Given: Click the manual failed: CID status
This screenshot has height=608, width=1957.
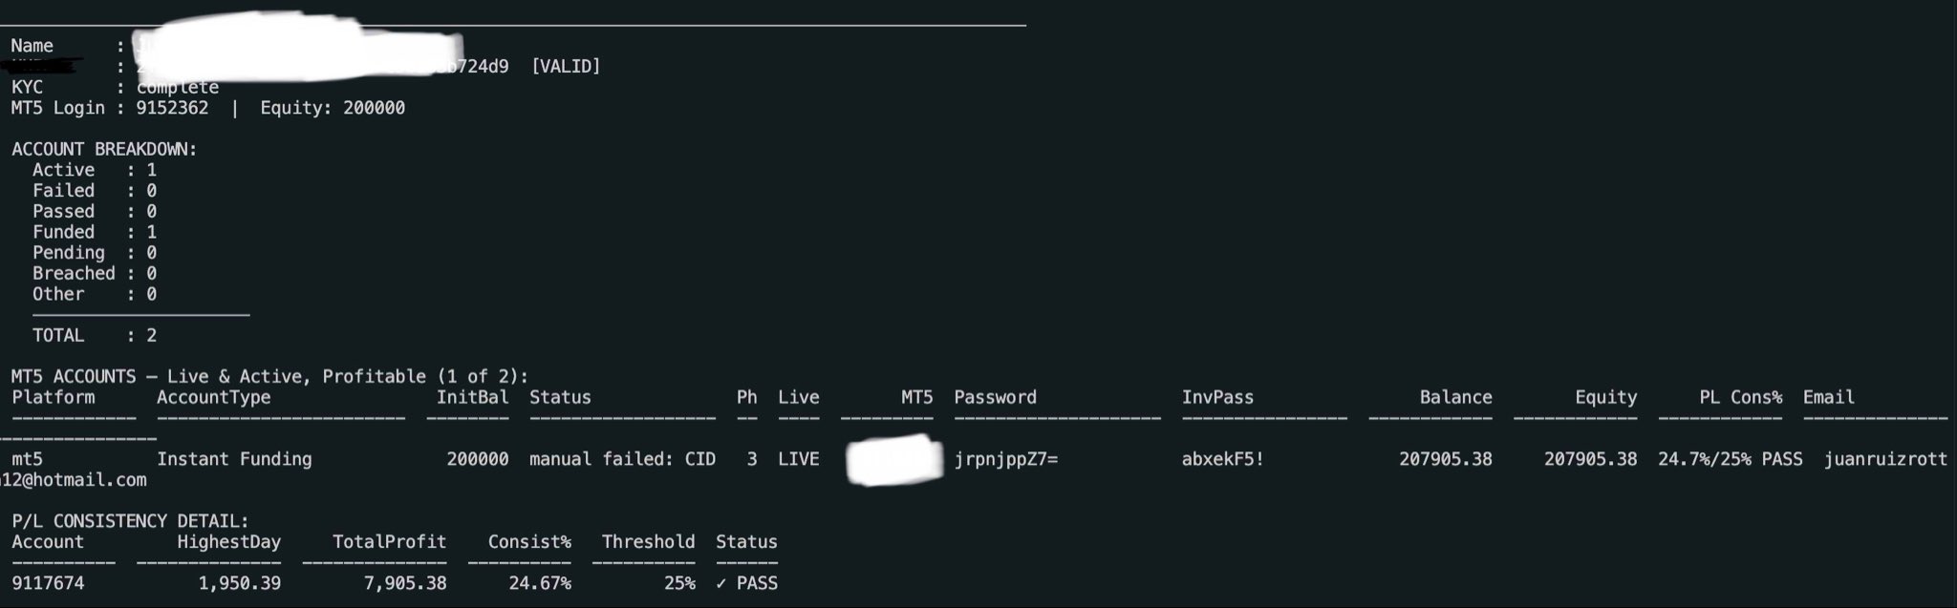Looking at the screenshot, I should (622, 459).
